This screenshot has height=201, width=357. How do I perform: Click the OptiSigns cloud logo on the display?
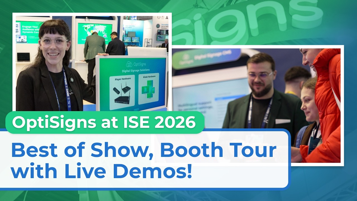coord(129,64)
